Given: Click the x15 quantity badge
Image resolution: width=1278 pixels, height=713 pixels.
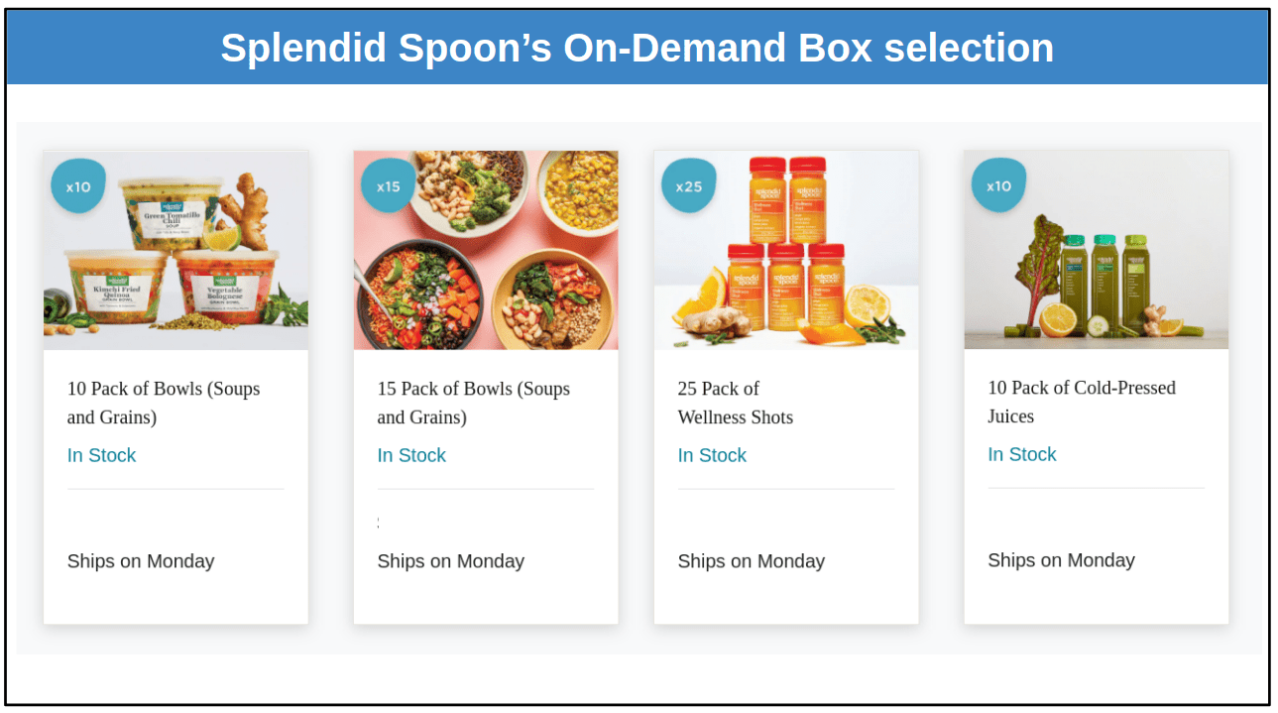Looking at the screenshot, I should pyautogui.click(x=389, y=186).
